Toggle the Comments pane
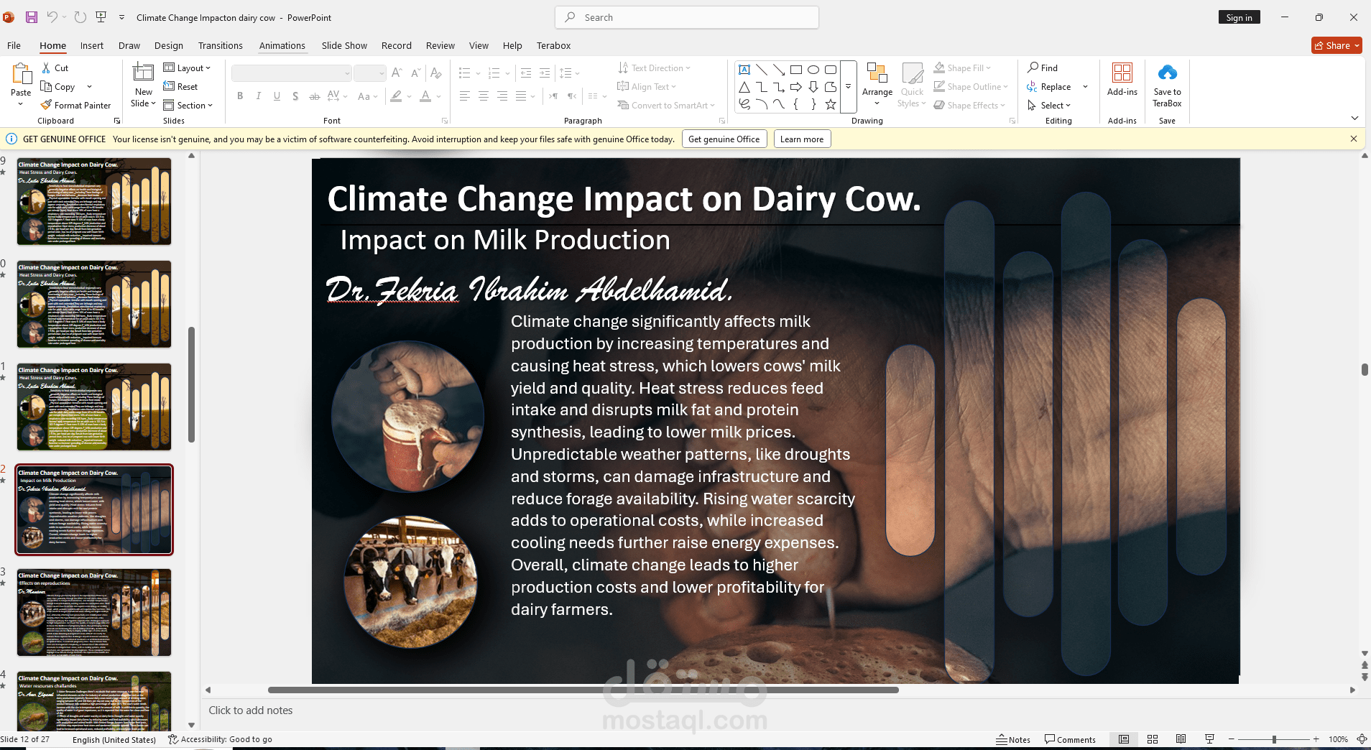 point(1070,739)
